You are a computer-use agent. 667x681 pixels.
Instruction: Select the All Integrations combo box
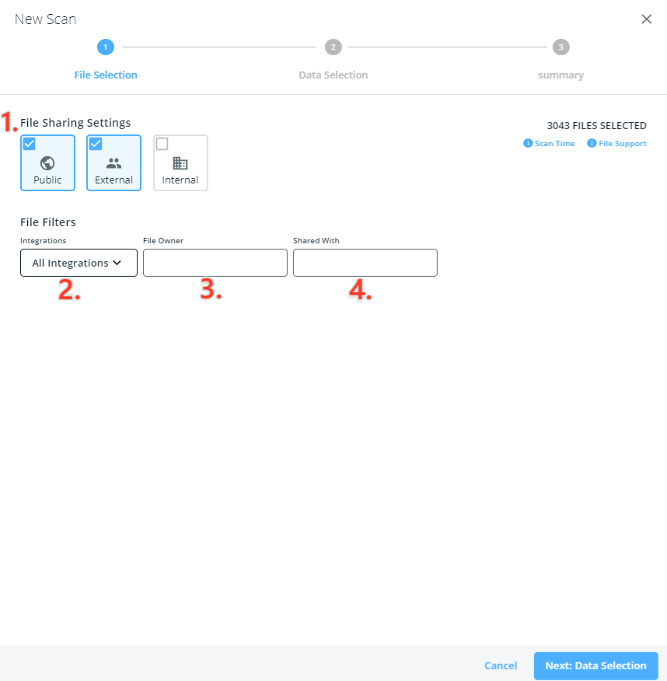coord(79,263)
